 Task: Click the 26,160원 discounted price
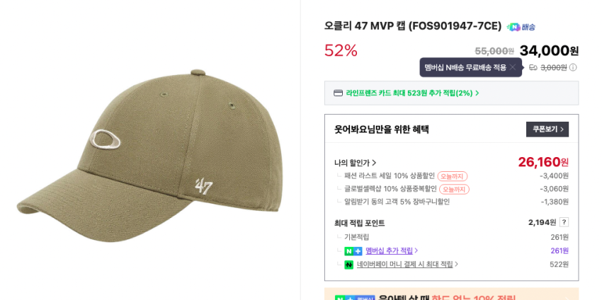coord(543,162)
